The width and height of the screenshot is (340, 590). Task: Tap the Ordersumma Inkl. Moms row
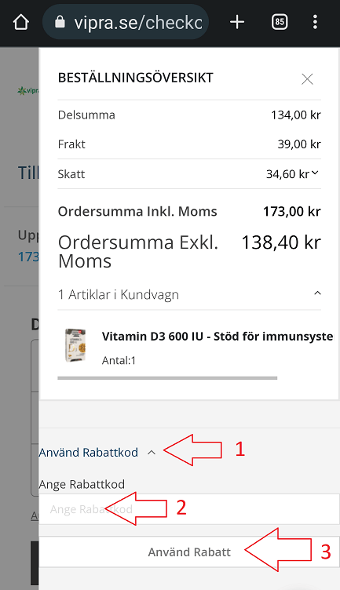(189, 212)
